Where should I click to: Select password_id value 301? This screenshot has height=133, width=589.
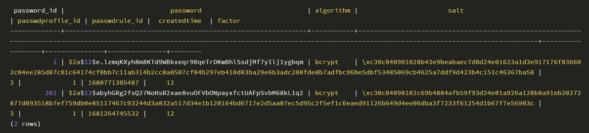(x=51, y=93)
